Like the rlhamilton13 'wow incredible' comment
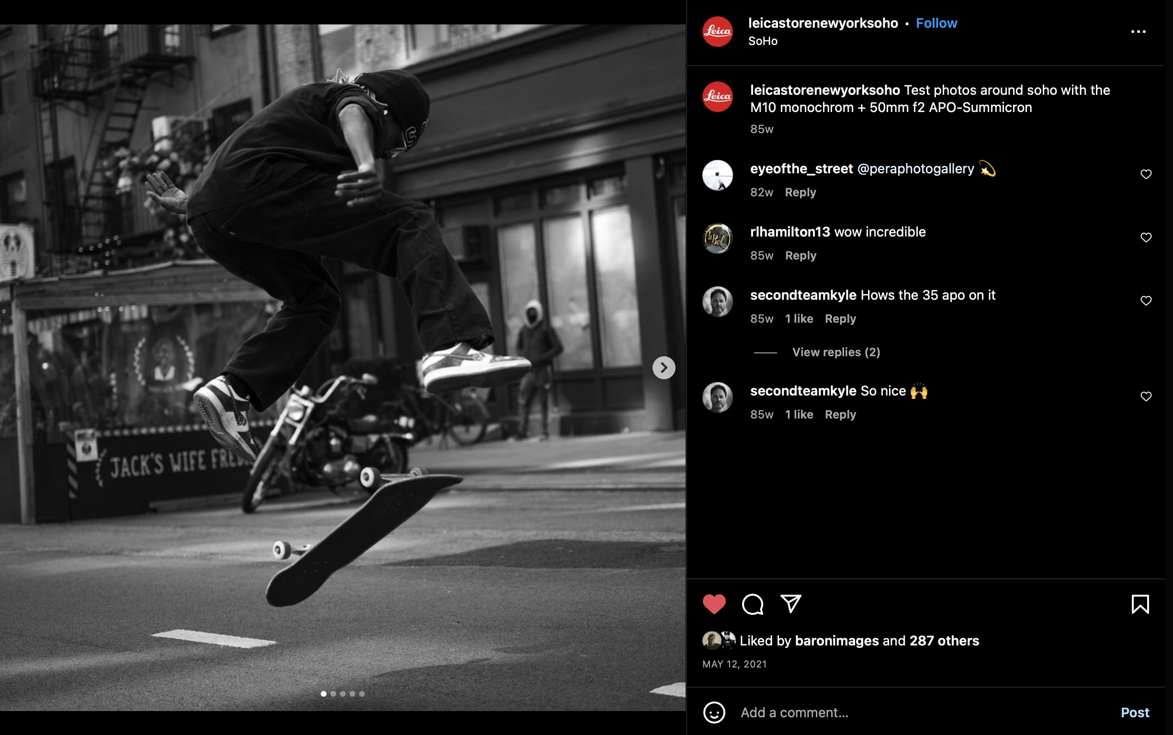 pyautogui.click(x=1146, y=237)
